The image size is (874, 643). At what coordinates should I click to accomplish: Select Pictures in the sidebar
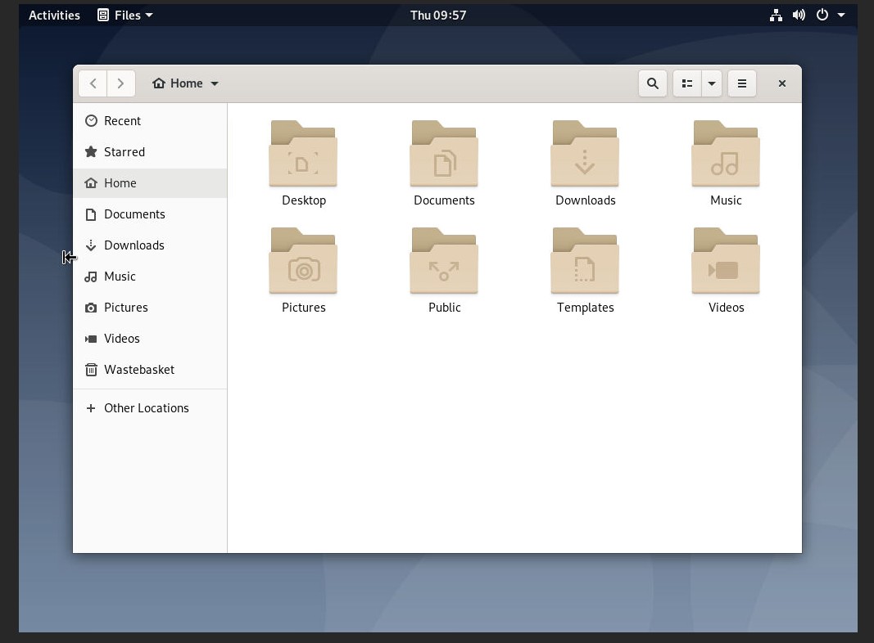pos(150,308)
